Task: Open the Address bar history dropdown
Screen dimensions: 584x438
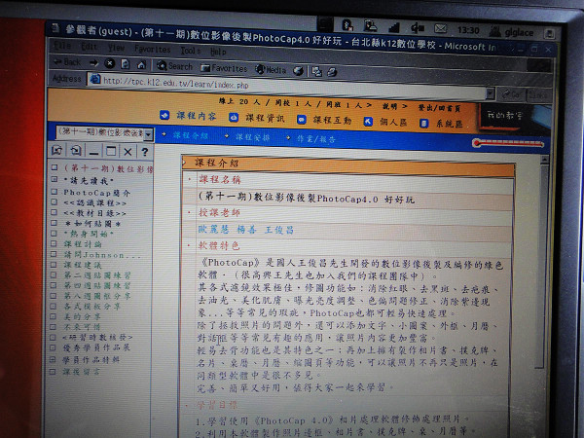Action: click(491, 93)
